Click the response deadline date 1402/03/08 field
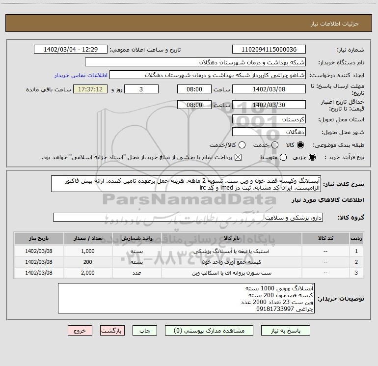 (x=269, y=89)
